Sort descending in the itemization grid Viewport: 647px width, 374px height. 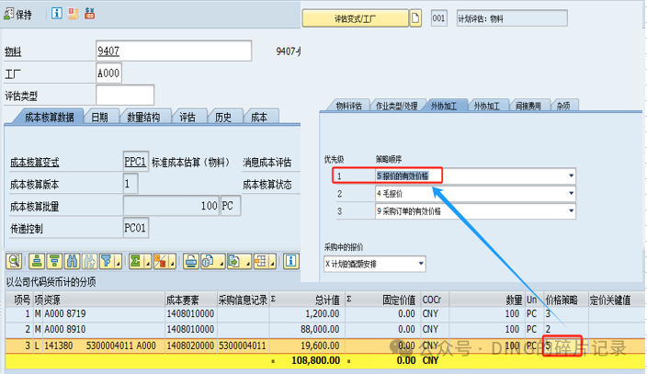(54, 261)
